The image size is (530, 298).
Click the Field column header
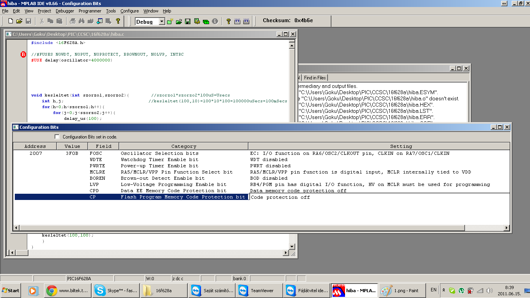point(103,146)
